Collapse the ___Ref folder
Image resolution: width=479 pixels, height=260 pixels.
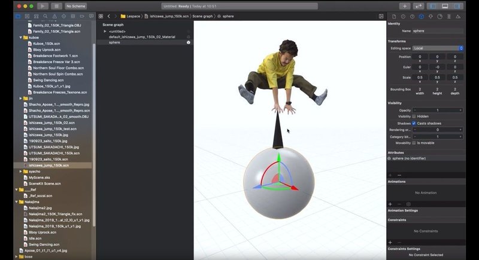pos(17,189)
